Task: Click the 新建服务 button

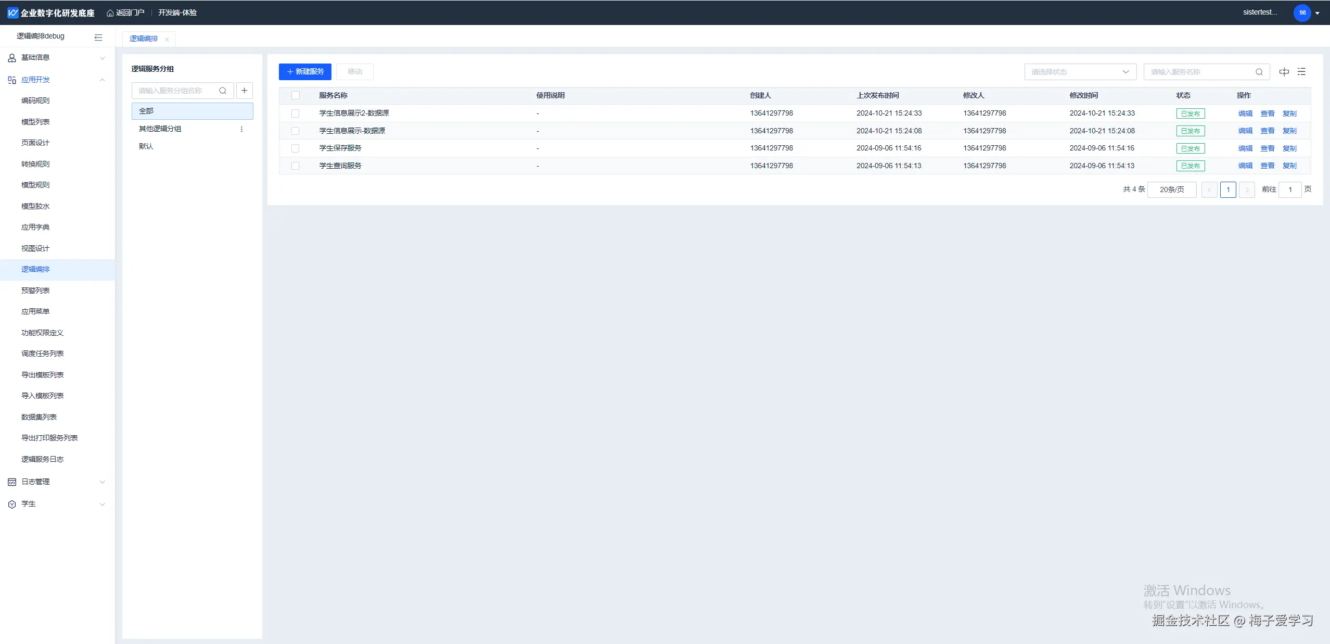Action: tap(305, 71)
